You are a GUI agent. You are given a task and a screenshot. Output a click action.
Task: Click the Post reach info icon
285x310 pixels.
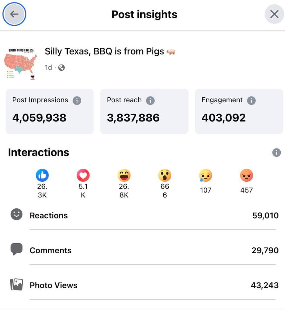[x=150, y=100]
